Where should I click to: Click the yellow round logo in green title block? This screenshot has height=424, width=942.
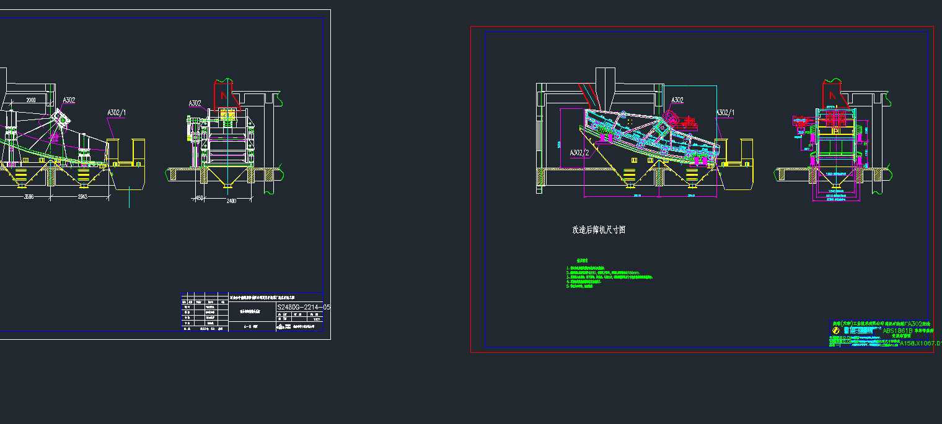tap(836, 331)
